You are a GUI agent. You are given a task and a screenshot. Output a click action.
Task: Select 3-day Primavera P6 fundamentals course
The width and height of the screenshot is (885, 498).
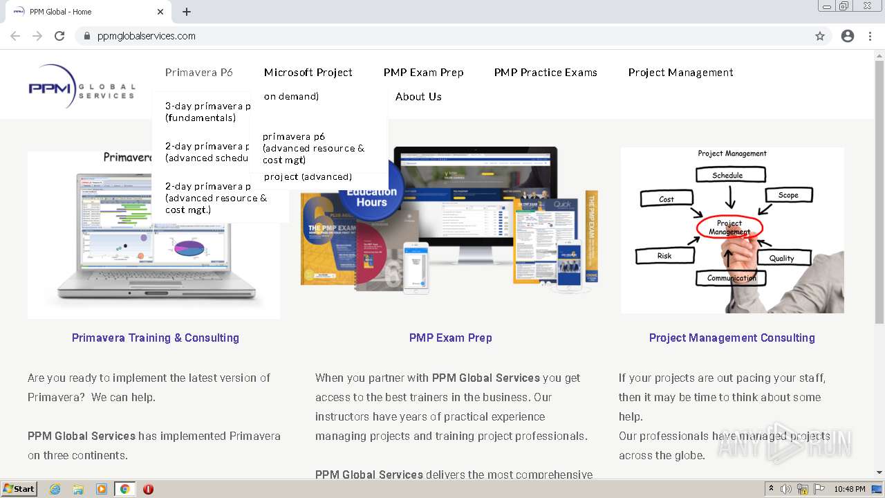(208, 112)
